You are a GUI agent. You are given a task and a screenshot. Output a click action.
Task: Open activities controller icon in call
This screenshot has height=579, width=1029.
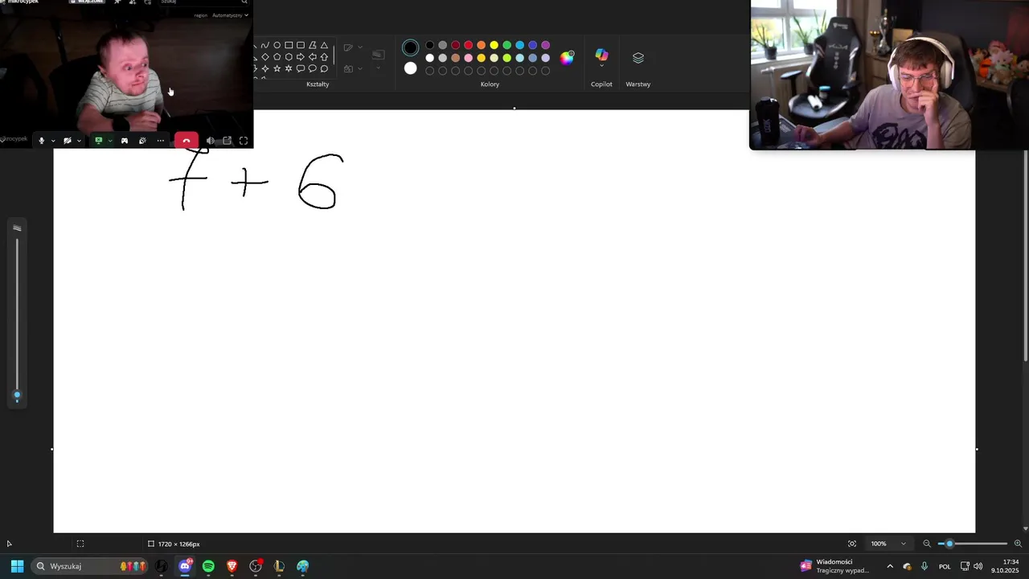coord(125,141)
